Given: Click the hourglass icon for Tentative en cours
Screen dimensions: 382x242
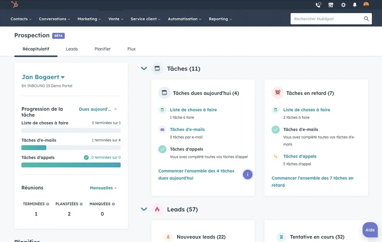Looking at the screenshot, I should coord(281,237).
